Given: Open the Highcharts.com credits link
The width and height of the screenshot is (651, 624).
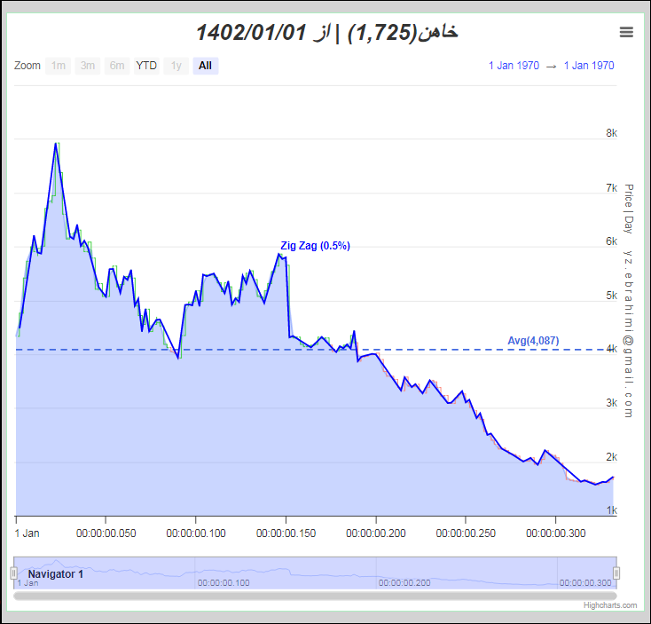Looking at the screenshot, I should click(x=610, y=605).
